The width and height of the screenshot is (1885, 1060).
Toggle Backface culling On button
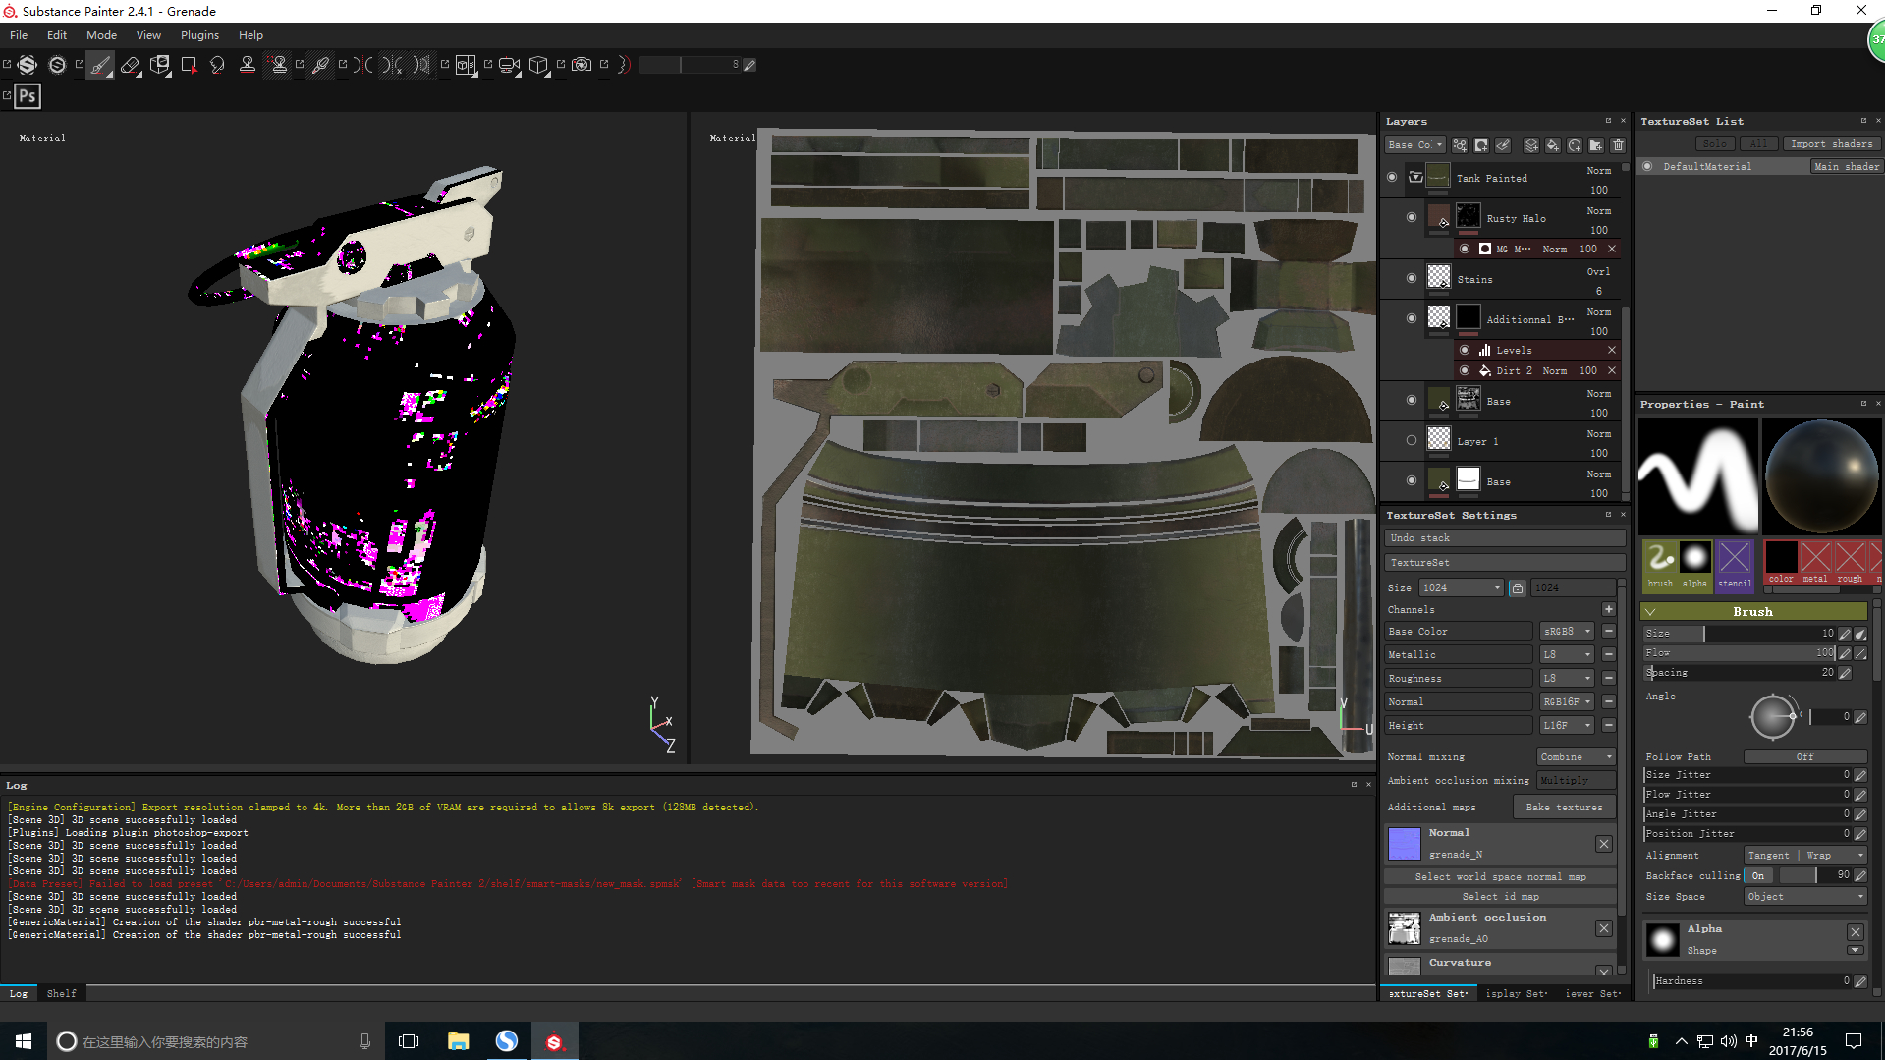[x=1758, y=875]
